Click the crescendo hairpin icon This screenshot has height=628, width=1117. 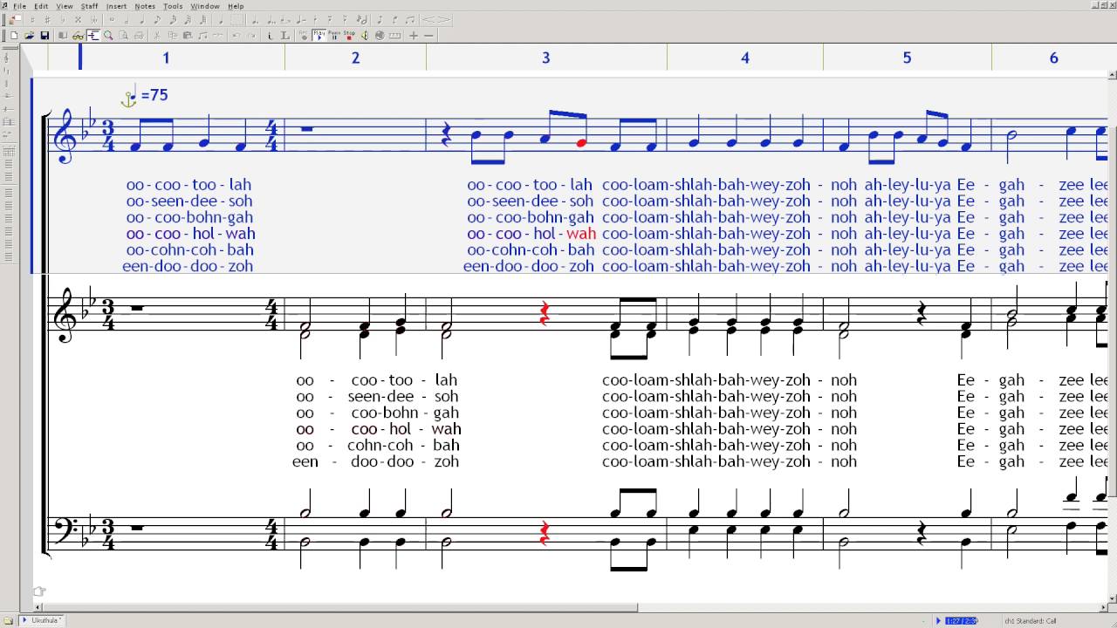coord(428,19)
